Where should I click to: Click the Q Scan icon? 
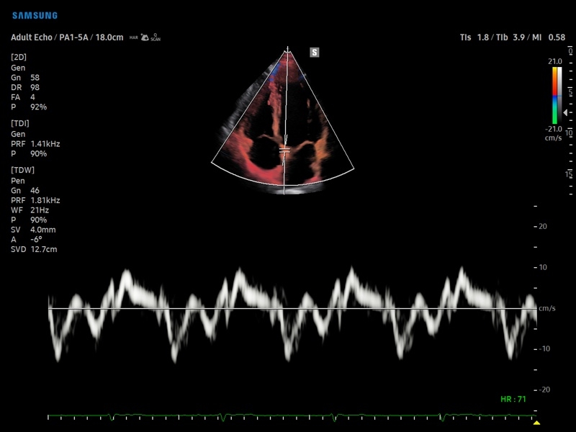pyautogui.click(x=155, y=37)
